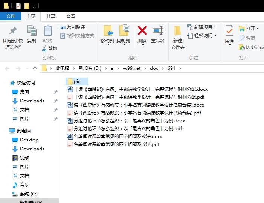Select 分组讨论环节怎么组织 .pdf file
Screen dimensions: 264x203
click(125, 128)
